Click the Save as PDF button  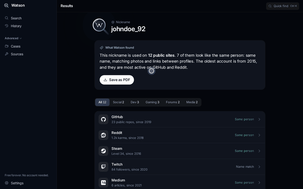[x=117, y=80]
